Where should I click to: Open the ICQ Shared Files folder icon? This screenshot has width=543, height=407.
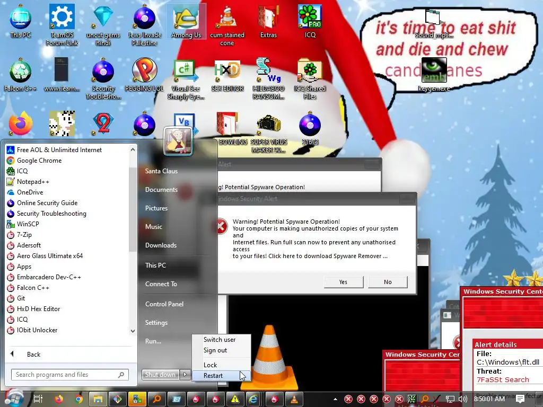tap(310, 78)
